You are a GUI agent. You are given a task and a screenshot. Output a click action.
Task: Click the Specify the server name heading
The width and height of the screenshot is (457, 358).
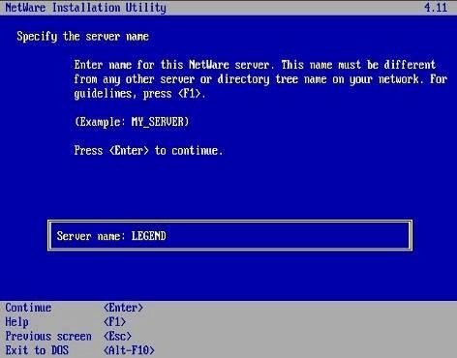83,37
